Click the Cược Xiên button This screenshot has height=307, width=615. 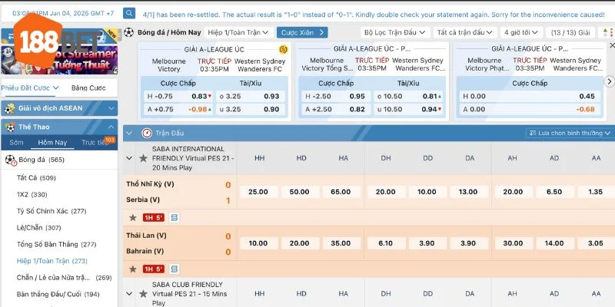(302, 32)
